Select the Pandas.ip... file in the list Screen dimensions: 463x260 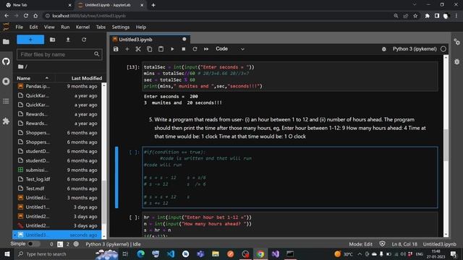[58, 87]
